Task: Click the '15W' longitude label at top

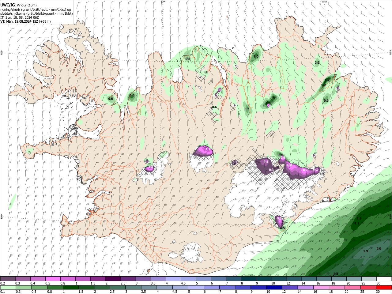Action: pyautogui.click(x=324, y=2)
